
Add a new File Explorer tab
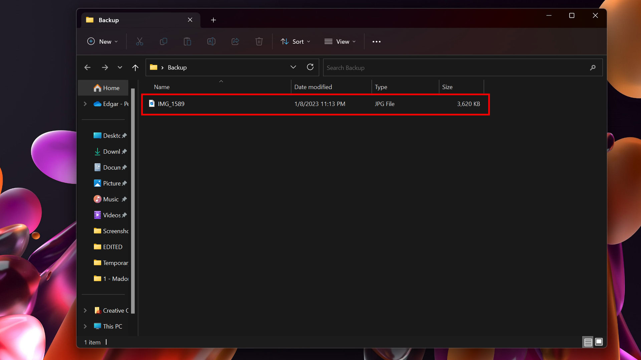pyautogui.click(x=213, y=20)
